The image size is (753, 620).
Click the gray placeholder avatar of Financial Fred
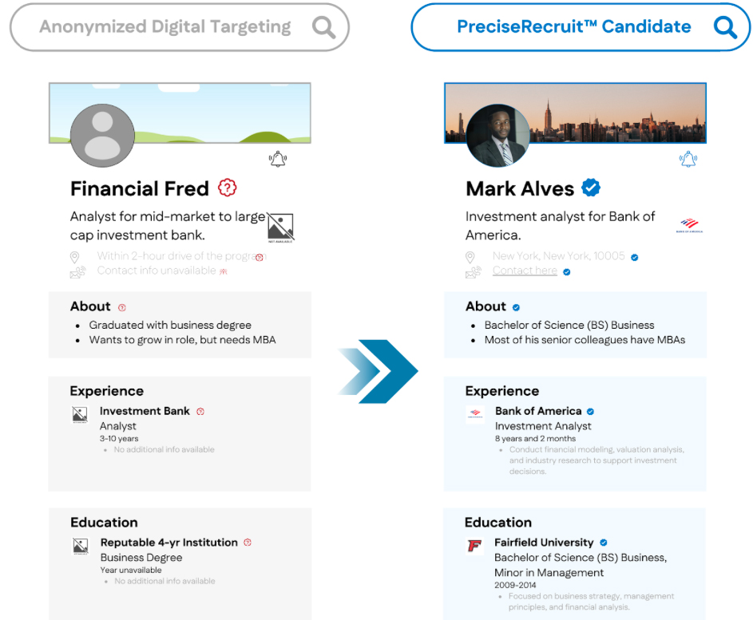tap(102, 136)
